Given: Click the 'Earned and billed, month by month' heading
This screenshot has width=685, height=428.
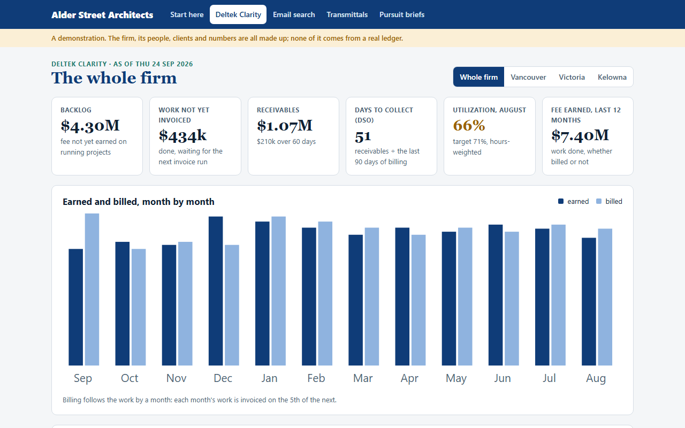Looking at the screenshot, I should (139, 202).
